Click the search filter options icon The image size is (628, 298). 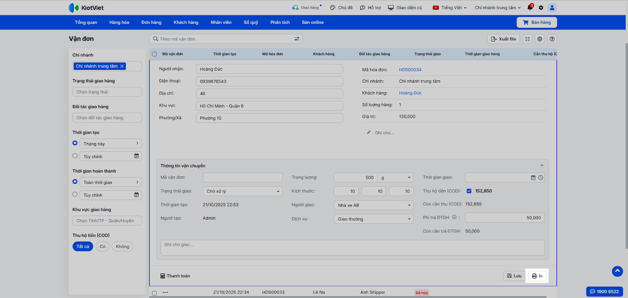pyautogui.click(x=297, y=39)
